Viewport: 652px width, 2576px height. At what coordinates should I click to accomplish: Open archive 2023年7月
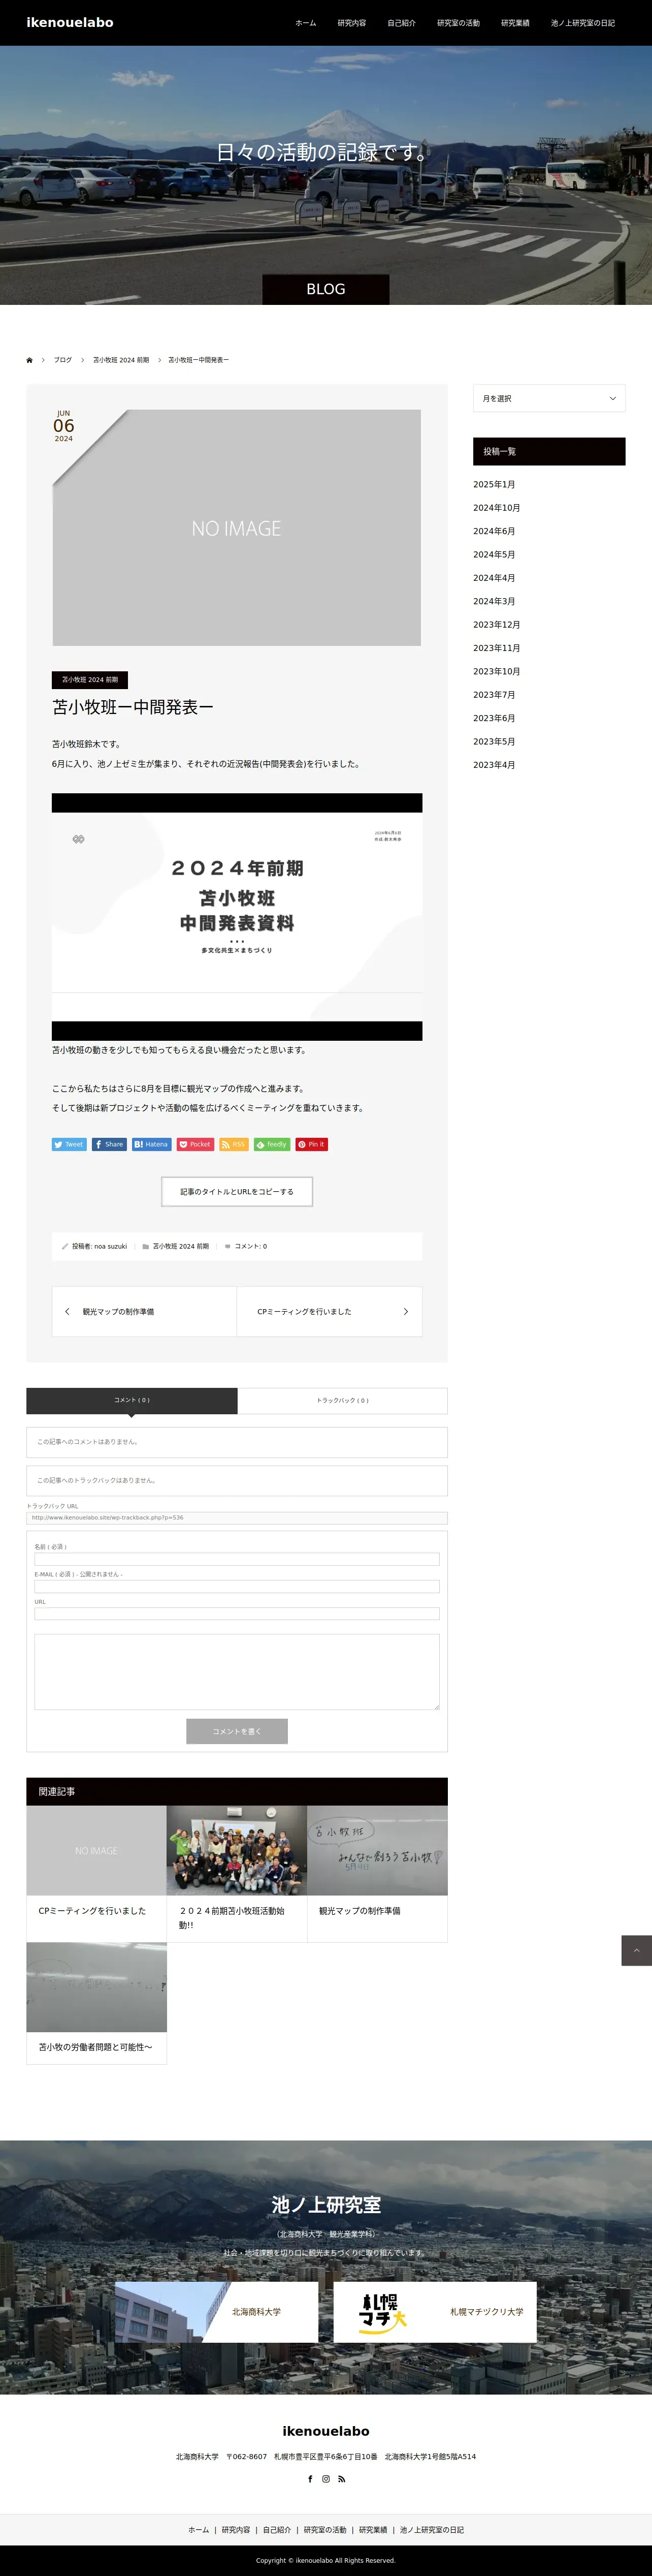[x=494, y=695]
